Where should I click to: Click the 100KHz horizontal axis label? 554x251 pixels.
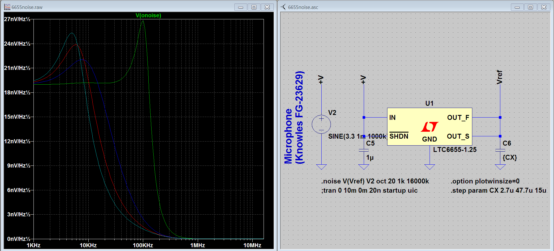143,245
